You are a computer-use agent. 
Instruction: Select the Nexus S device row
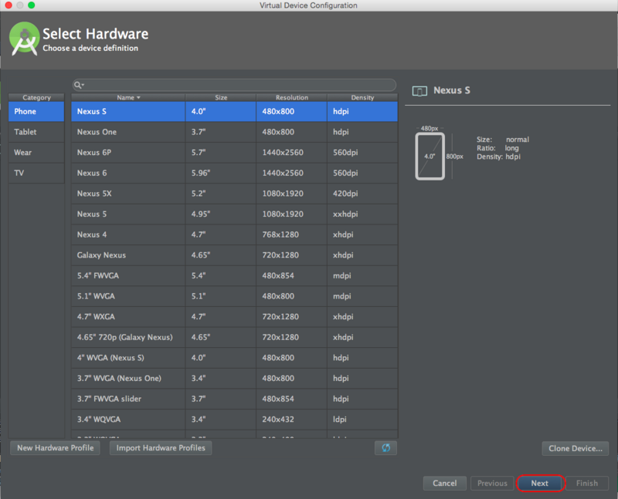(x=235, y=111)
